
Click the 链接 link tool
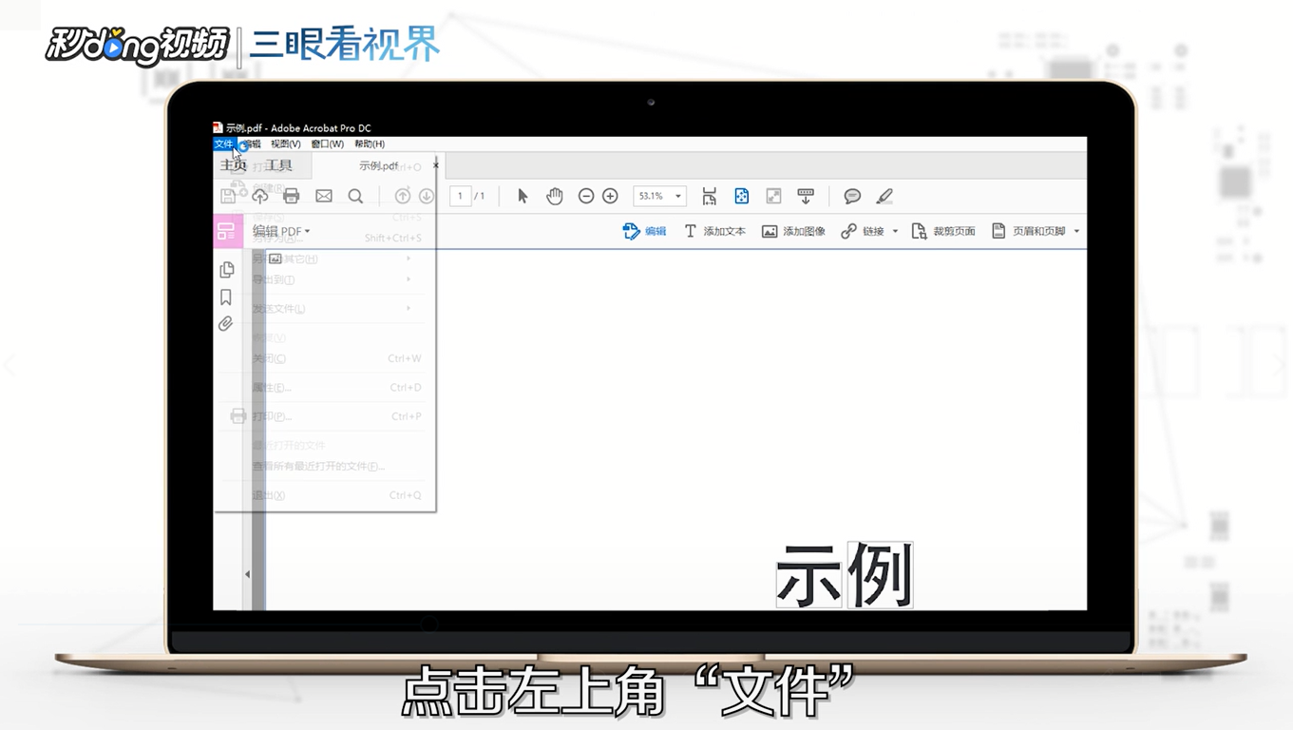(863, 231)
